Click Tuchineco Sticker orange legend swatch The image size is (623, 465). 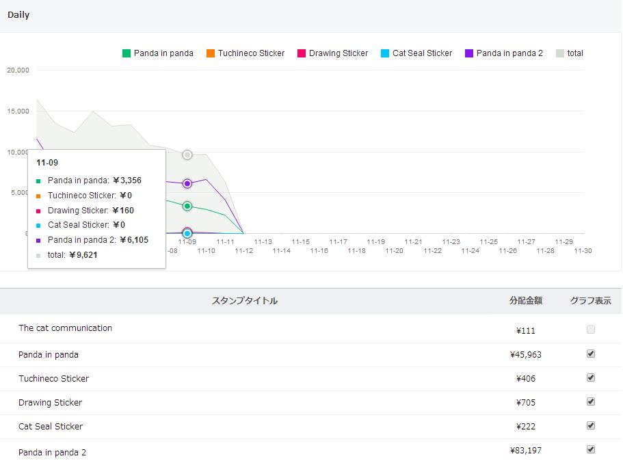[x=211, y=53]
